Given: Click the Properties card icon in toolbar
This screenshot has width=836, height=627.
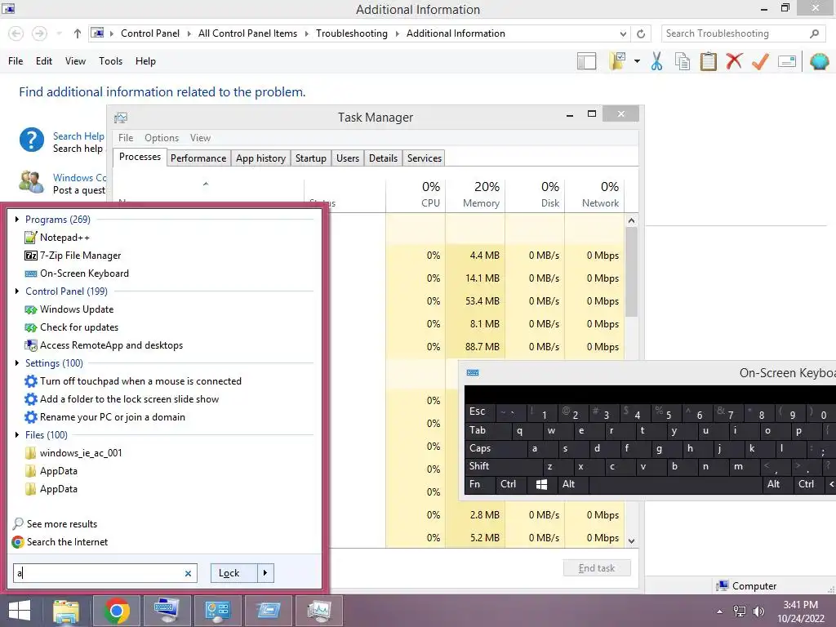Looking at the screenshot, I should tap(787, 61).
